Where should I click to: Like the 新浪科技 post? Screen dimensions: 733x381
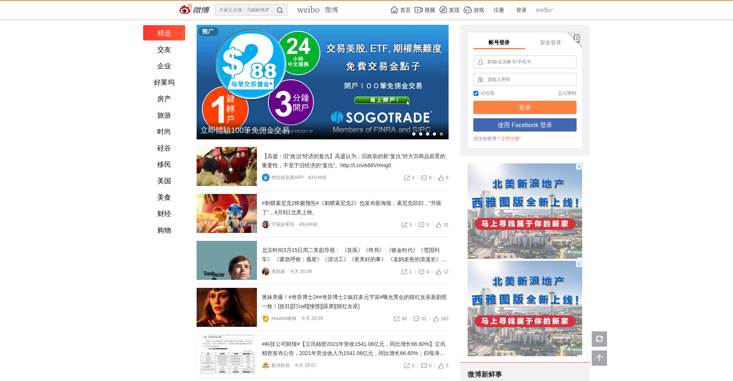click(x=441, y=366)
